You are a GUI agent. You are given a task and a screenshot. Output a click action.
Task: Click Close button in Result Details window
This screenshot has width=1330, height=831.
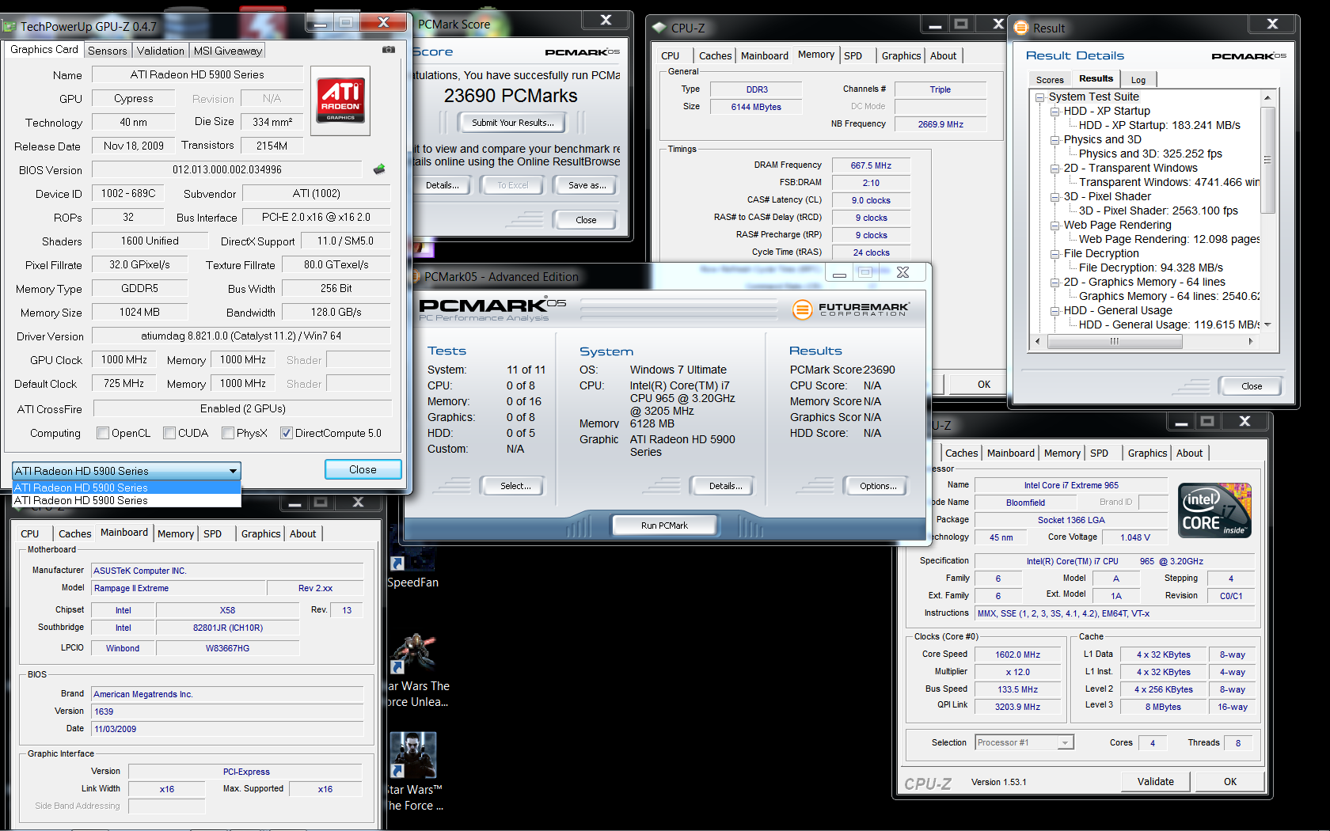click(1252, 386)
